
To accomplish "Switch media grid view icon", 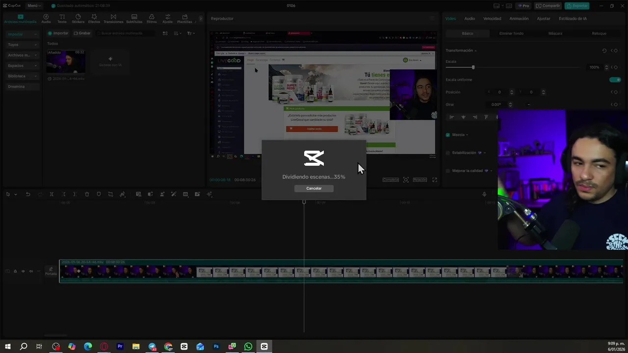I will click(x=165, y=33).
